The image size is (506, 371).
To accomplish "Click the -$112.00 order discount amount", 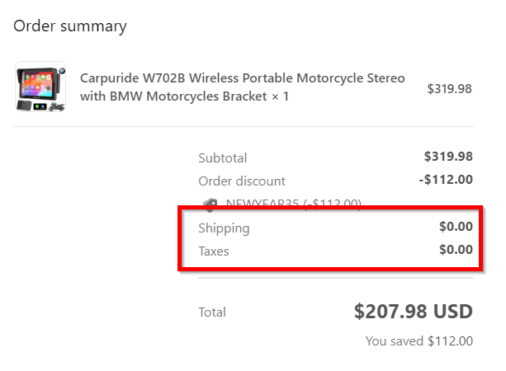I will click(x=446, y=180).
